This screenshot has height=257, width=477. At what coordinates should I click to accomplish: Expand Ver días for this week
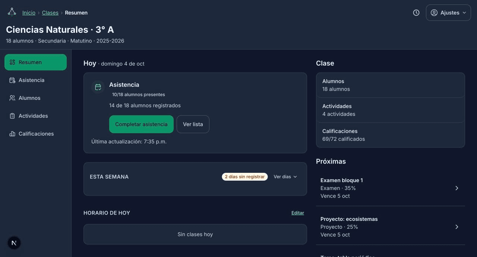[285, 177]
